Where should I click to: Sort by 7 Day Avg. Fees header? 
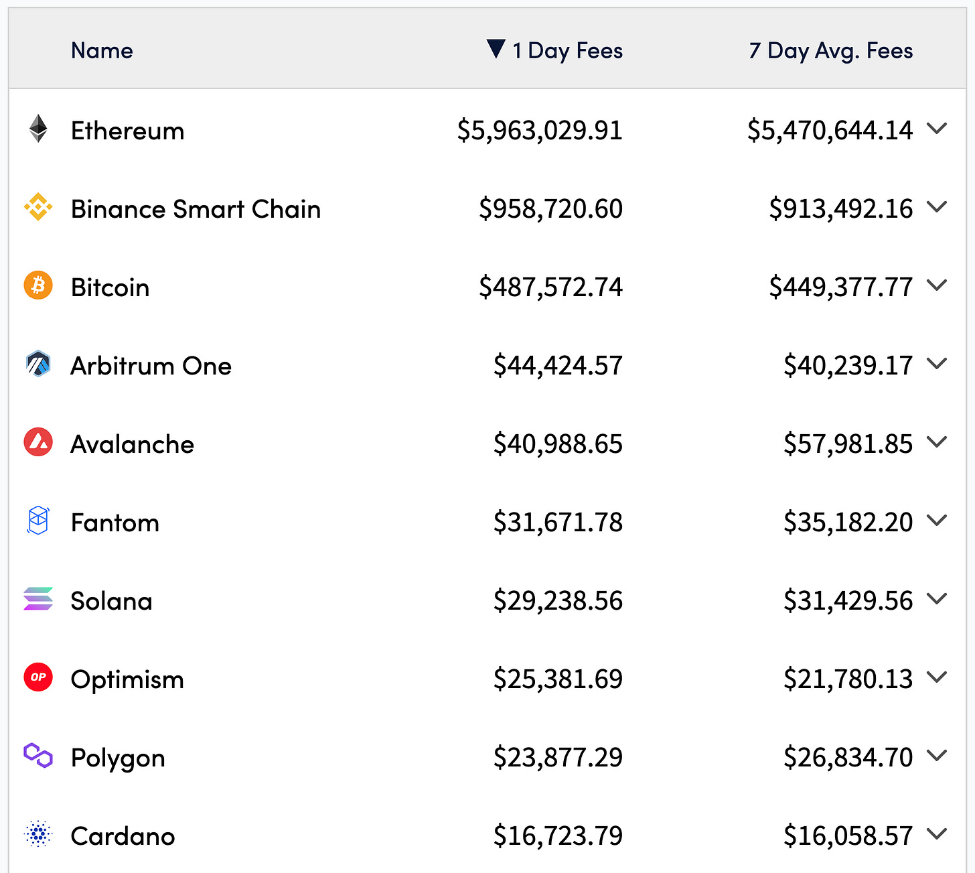831,51
